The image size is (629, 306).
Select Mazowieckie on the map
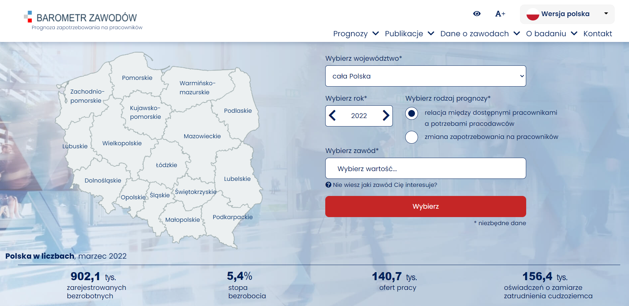202,136
